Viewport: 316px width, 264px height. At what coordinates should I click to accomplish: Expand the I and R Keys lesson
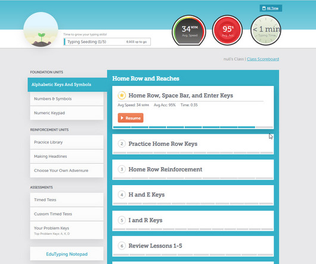[x=193, y=220]
